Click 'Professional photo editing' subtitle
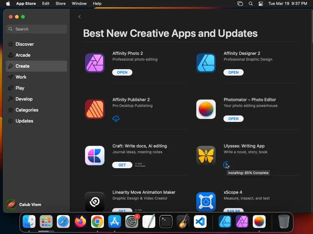Screen dimensions: 313x234 tap(135, 59)
